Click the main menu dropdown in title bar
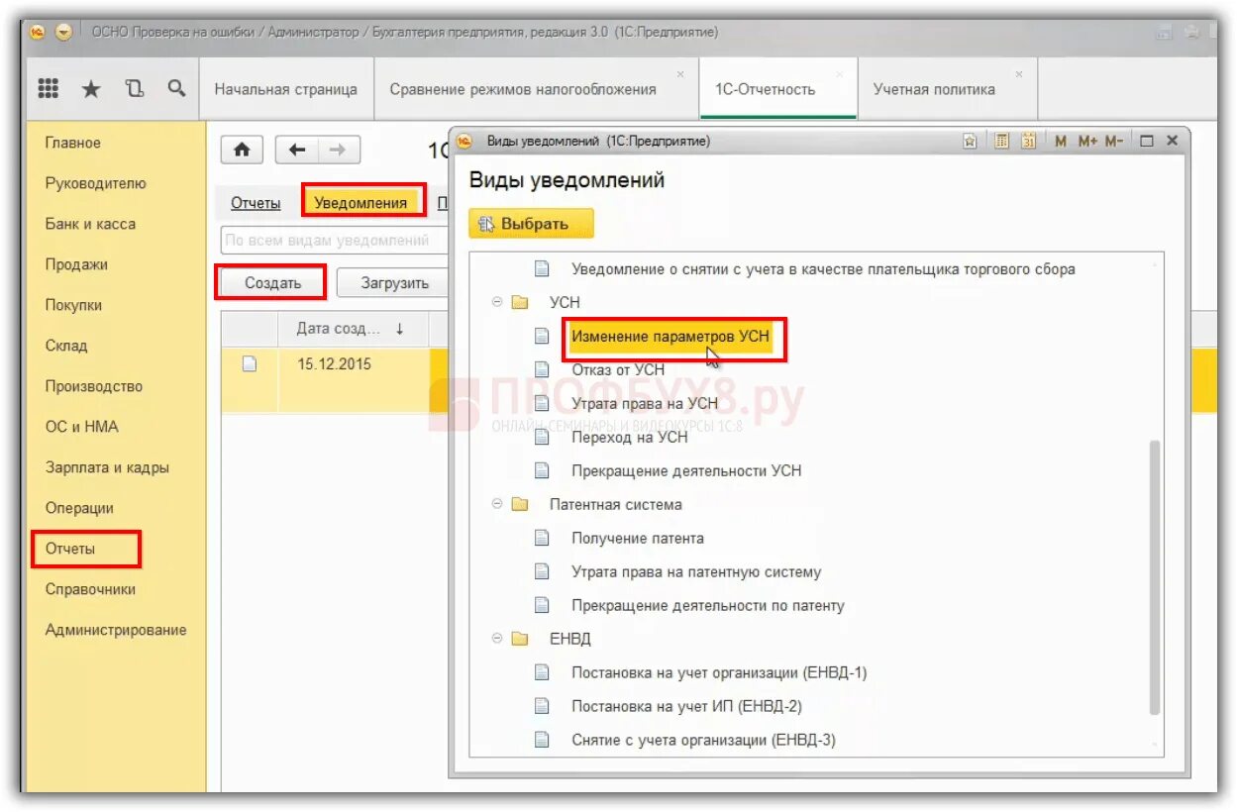The height and width of the screenshot is (812, 1237). (x=64, y=32)
